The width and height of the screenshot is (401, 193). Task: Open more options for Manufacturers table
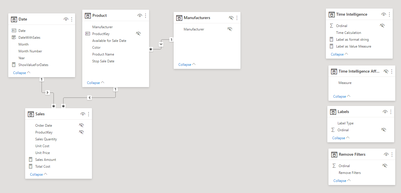click(237, 18)
